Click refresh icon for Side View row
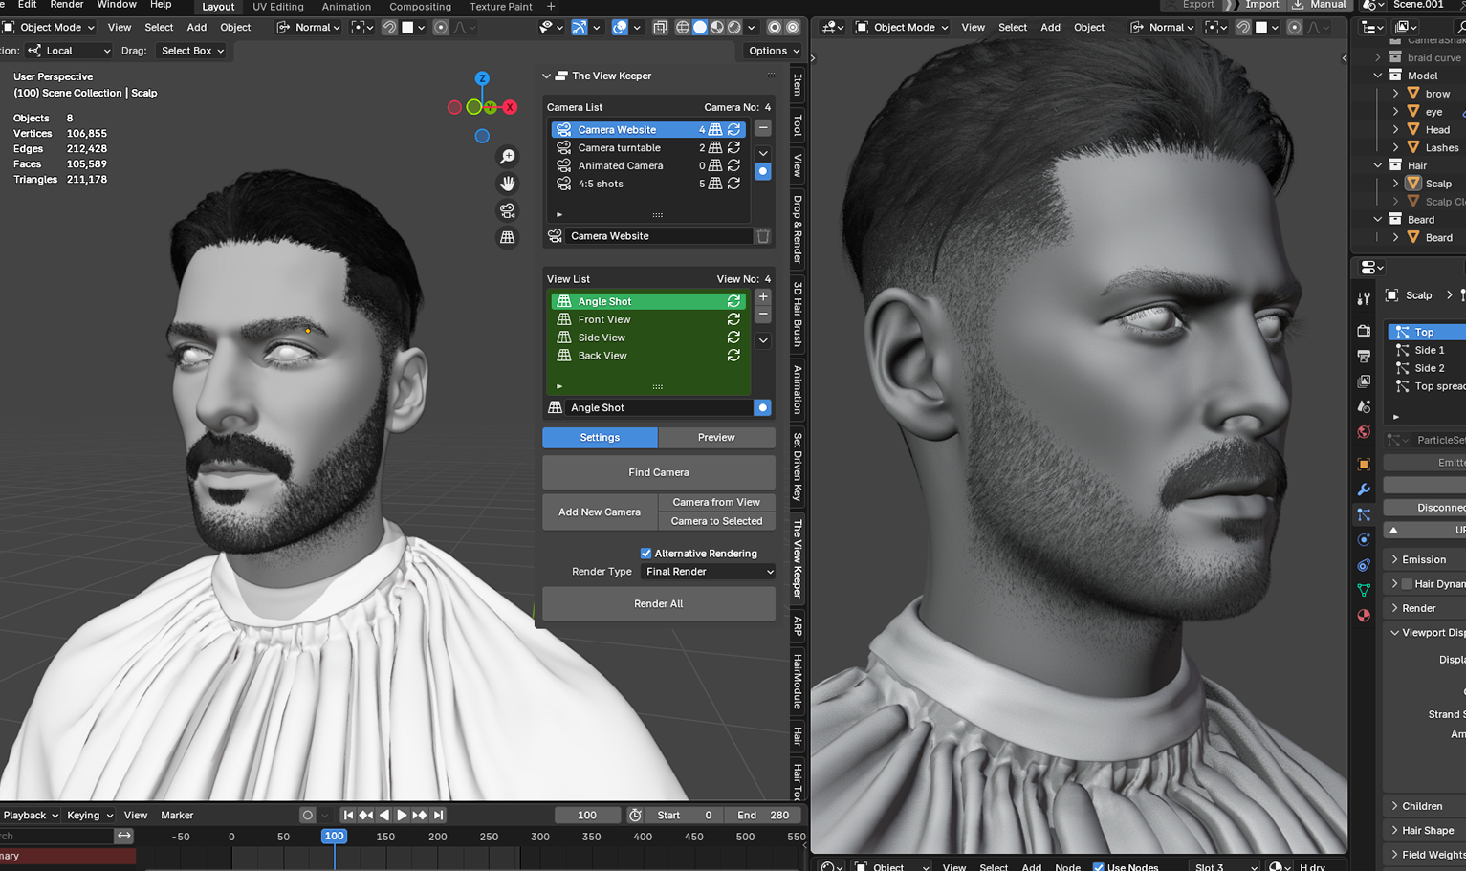 pyautogui.click(x=733, y=338)
